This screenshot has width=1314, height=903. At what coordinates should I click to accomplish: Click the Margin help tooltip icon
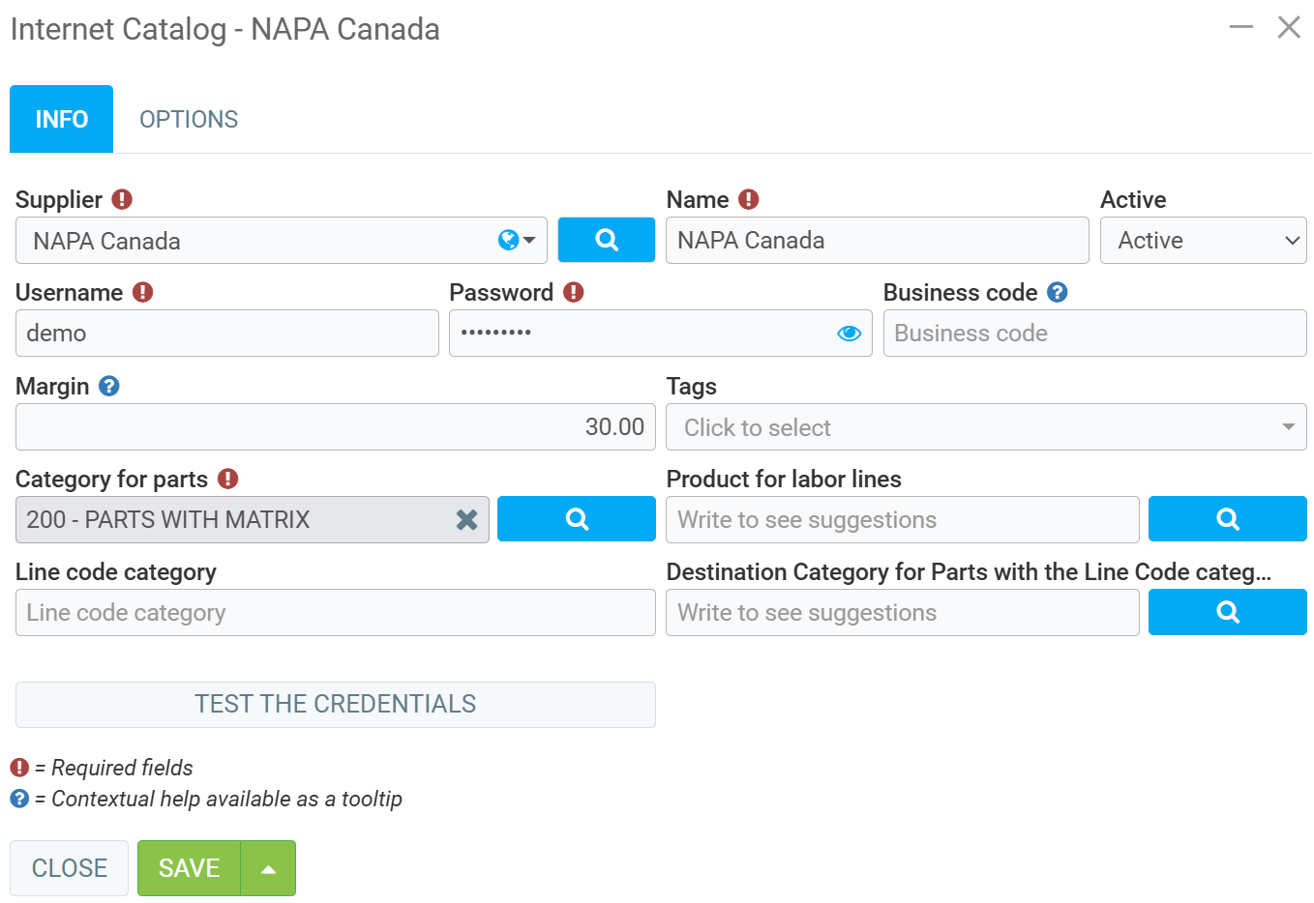[x=109, y=386]
